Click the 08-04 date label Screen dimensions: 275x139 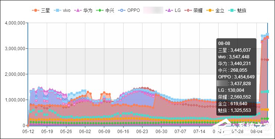coord(256,132)
